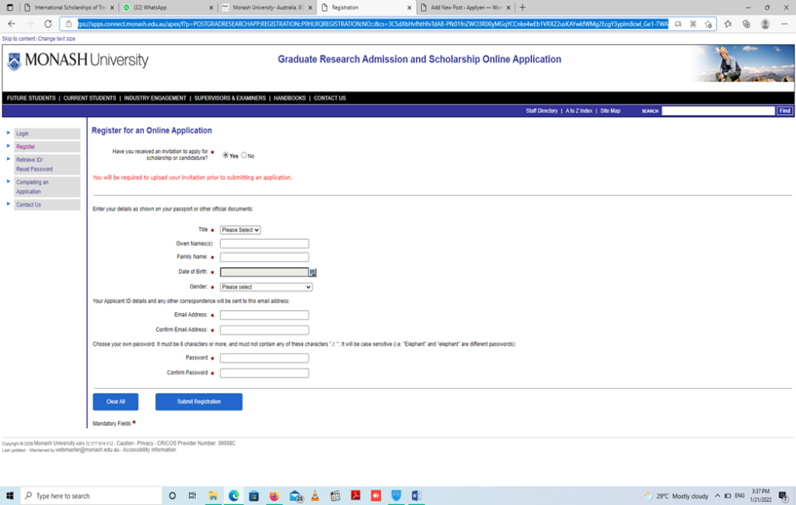Open Cortana from the taskbar
This screenshot has width=796, height=505.
[x=172, y=496]
